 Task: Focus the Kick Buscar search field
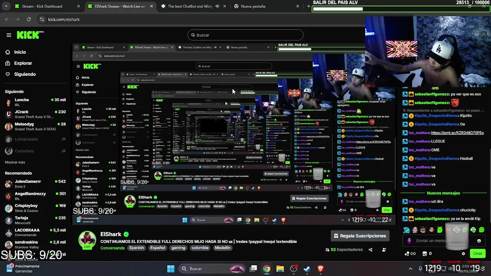245,35
